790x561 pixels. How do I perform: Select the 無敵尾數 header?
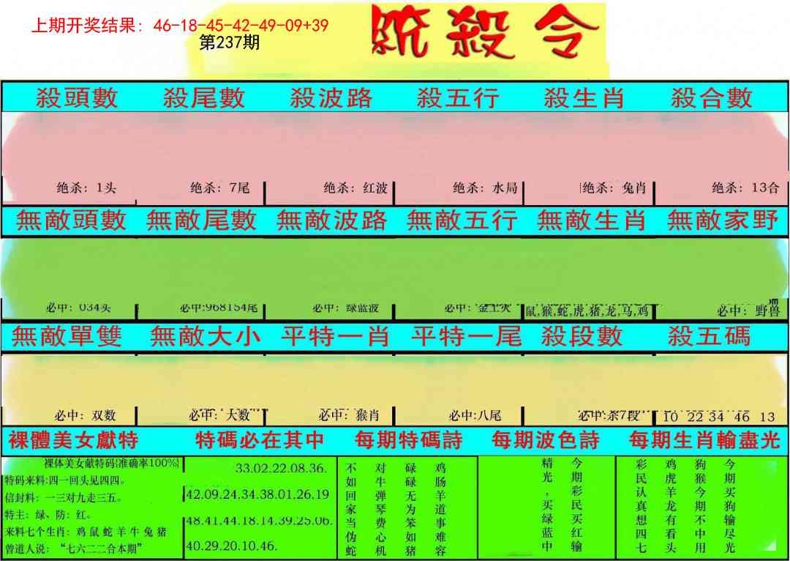click(201, 220)
